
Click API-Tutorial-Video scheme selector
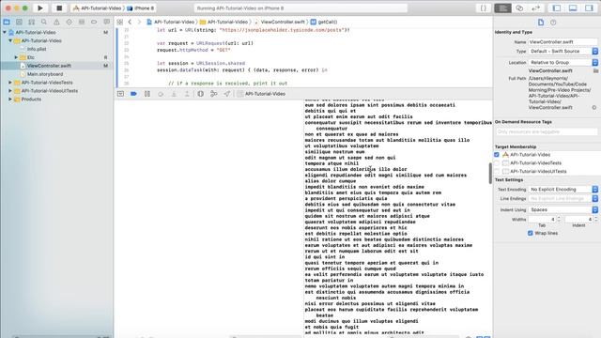tap(97, 8)
